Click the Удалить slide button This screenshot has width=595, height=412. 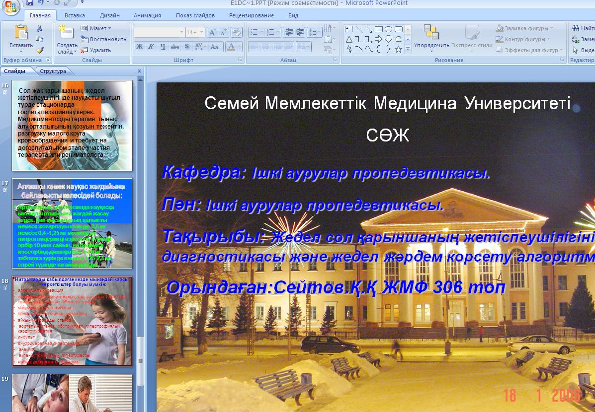(x=95, y=50)
